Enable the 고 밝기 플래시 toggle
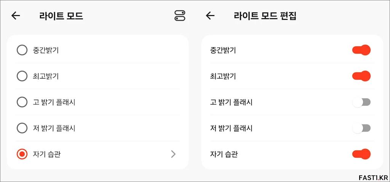390x182 pixels. 361,102
